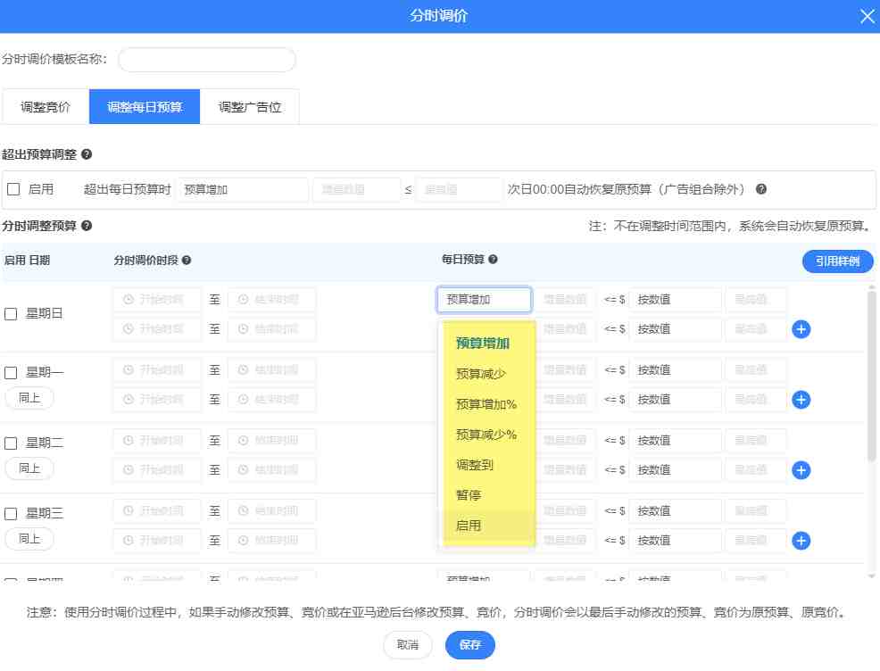Click 同上 under 星期三

(29, 539)
